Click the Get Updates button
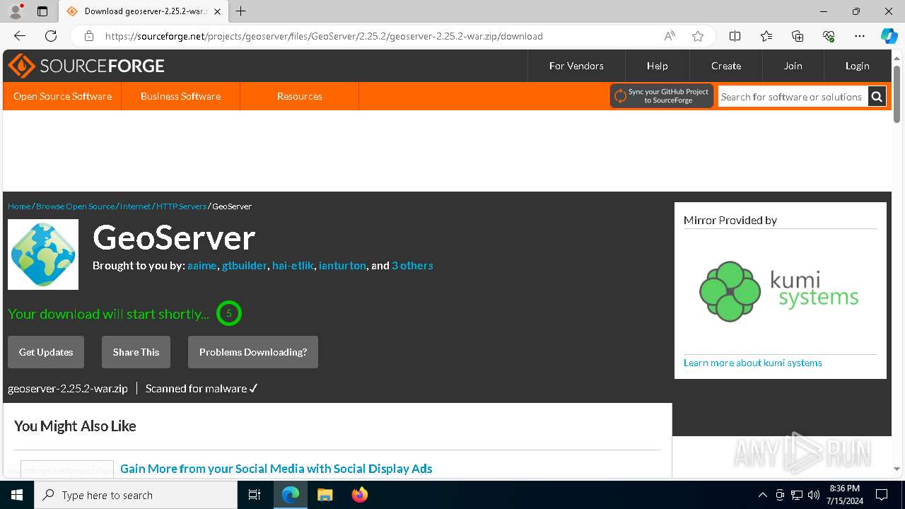The image size is (905, 509). coord(46,352)
